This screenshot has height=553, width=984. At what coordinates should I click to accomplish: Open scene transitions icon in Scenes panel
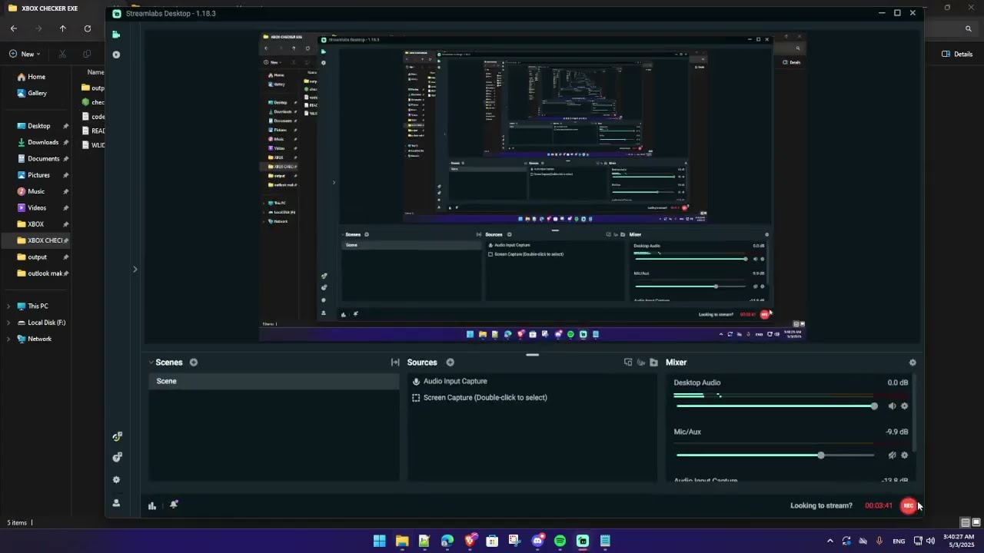pyautogui.click(x=395, y=363)
